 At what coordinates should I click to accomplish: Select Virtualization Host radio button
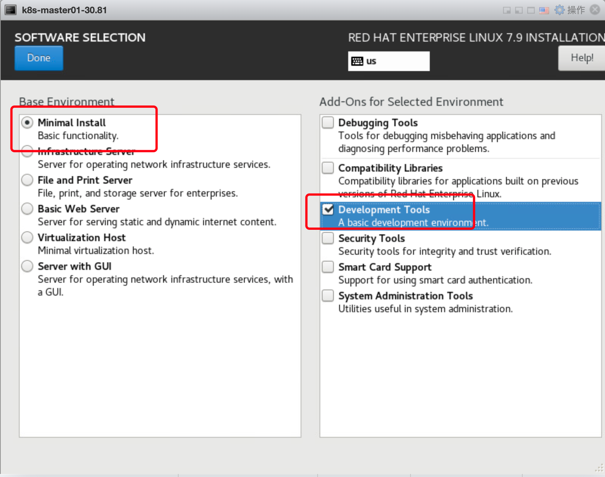[x=27, y=238]
